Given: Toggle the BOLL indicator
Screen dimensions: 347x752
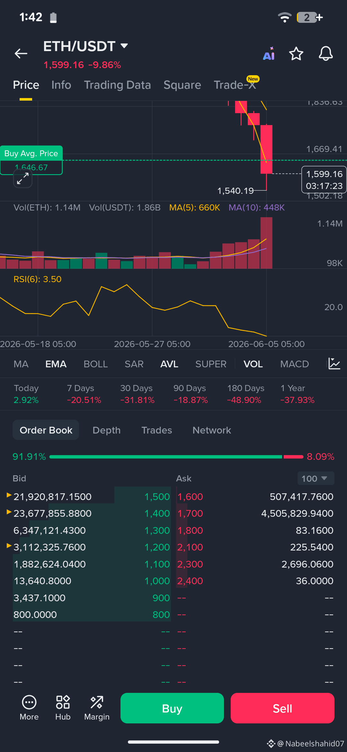Looking at the screenshot, I should coord(96,364).
